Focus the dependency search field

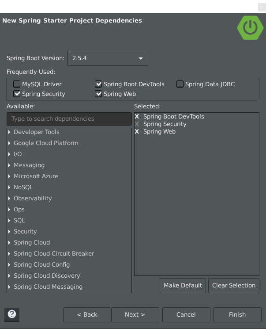(69, 119)
